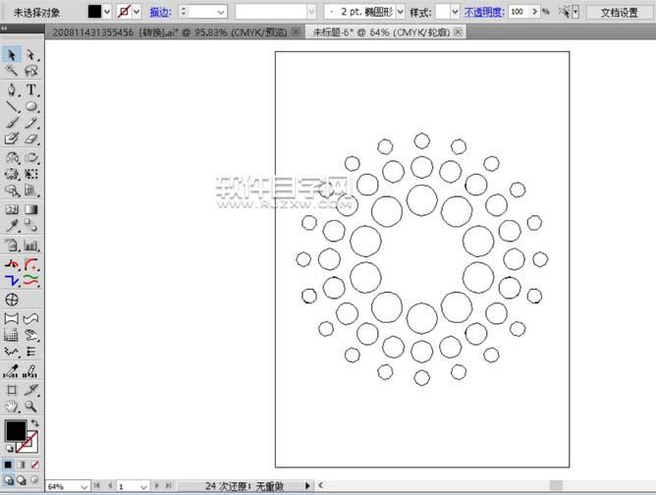Expand the opacity percentage dropdown
Screen dimensions: 656x495
coord(545,12)
